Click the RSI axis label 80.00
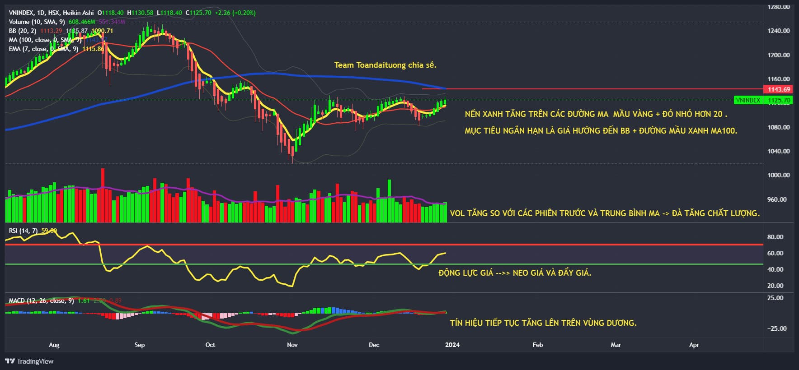 point(775,237)
